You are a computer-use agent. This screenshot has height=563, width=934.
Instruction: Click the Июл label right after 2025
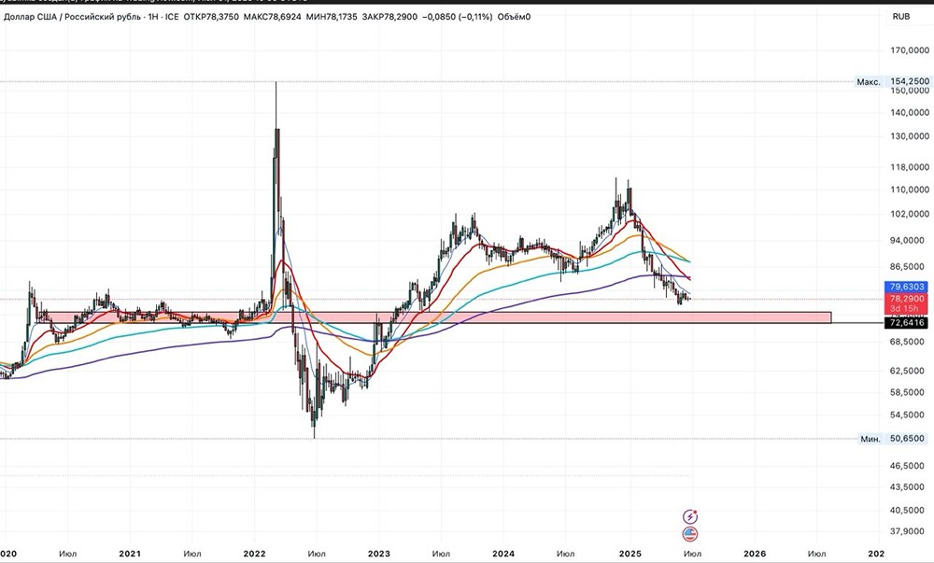pyautogui.click(x=691, y=554)
